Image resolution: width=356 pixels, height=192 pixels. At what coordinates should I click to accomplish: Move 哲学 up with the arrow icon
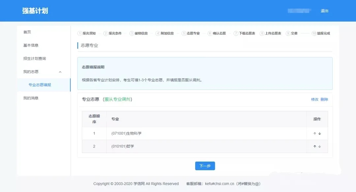[315, 146]
